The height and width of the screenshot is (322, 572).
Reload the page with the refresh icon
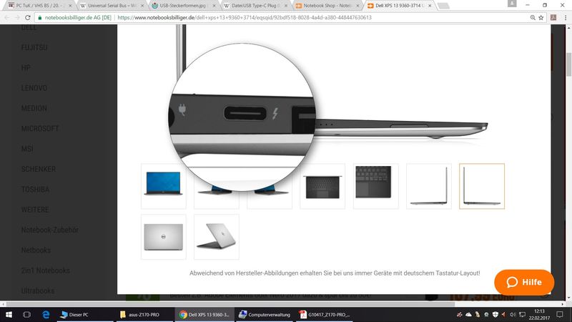(x=28, y=17)
